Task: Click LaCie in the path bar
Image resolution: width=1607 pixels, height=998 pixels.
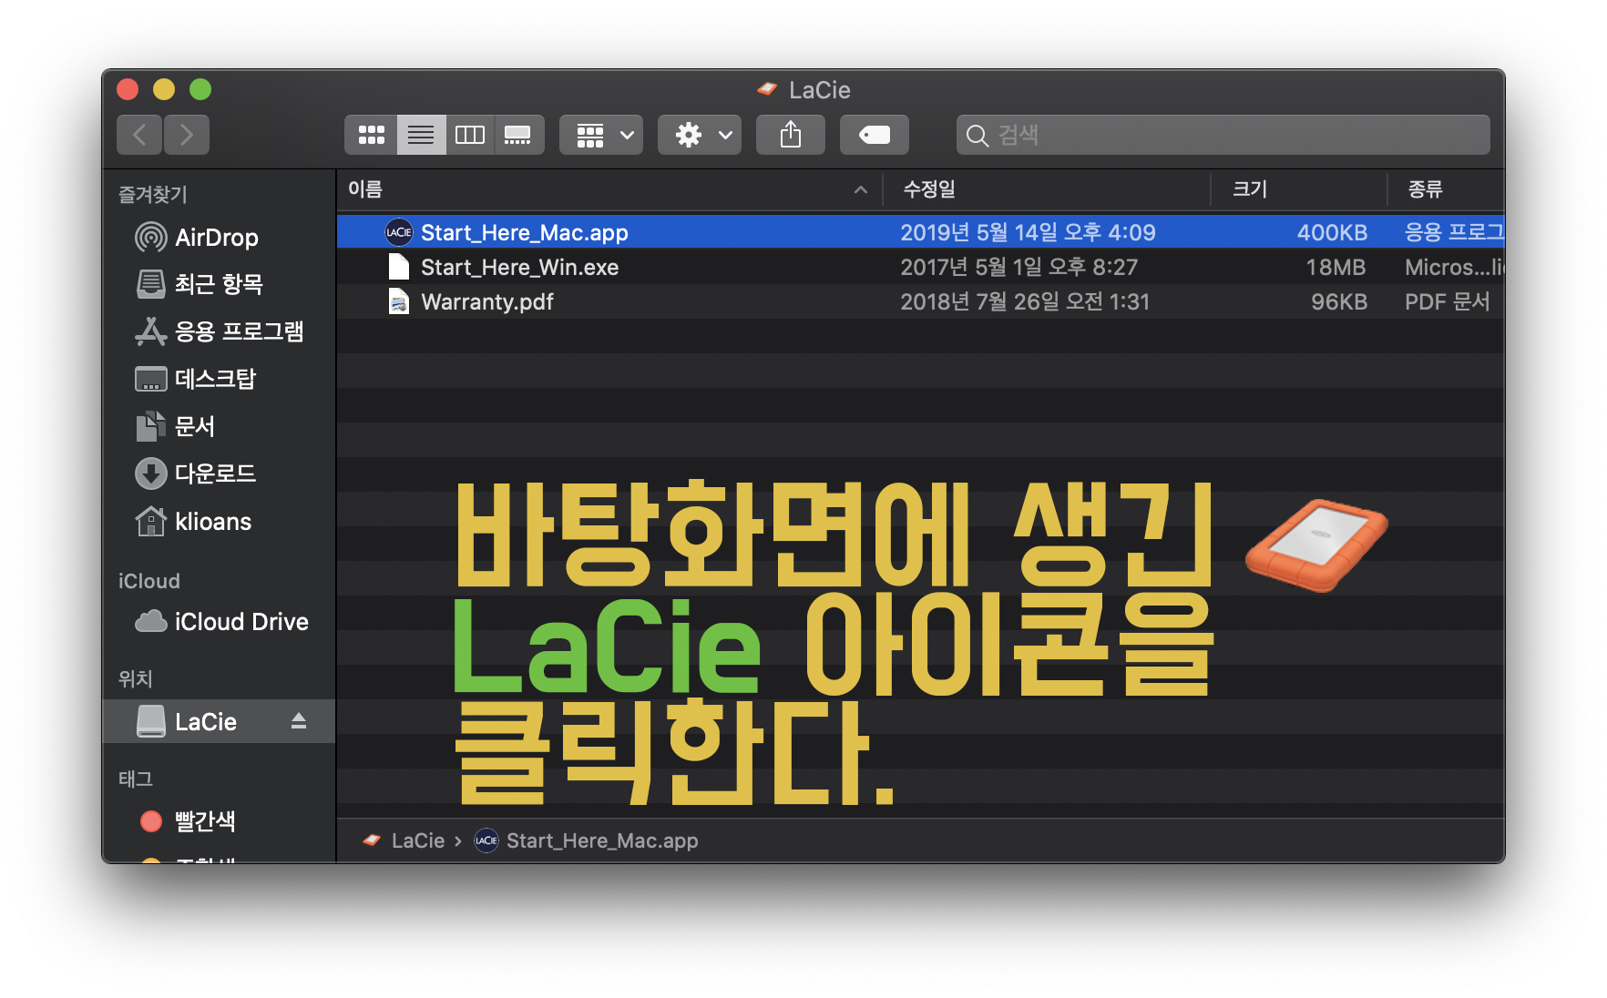Action: coord(418,841)
